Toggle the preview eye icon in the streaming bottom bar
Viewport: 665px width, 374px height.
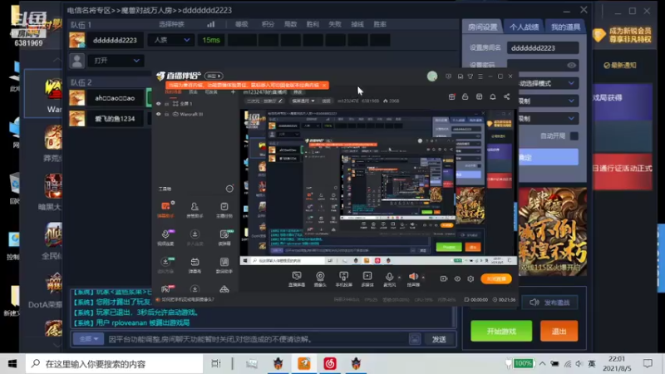457,278
